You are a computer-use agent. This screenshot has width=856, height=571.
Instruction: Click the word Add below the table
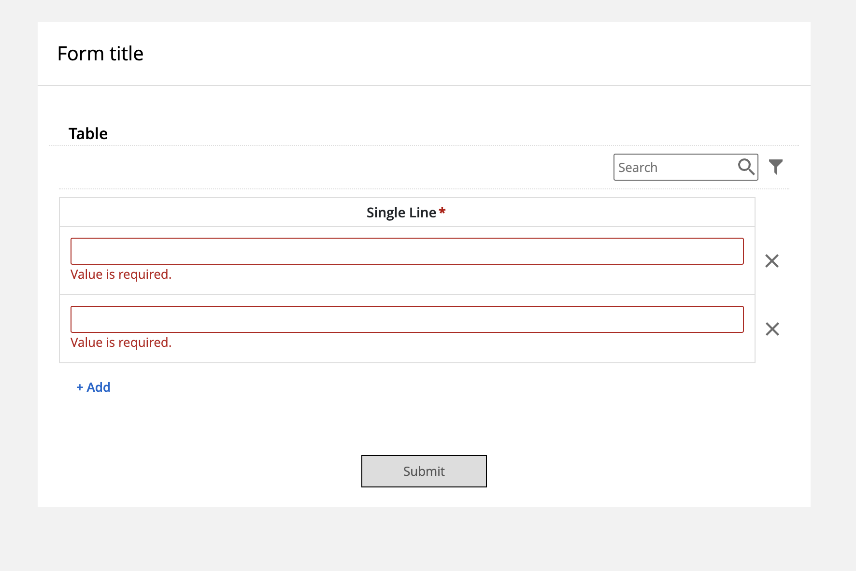99,387
